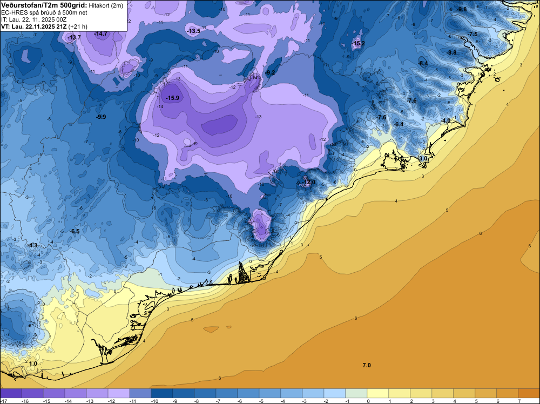Click the valid time line "VT: Lau. 22.11.2025 21Z"
This screenshot has width=540, height=404.
pyautogui.click(x=33, y=26)
